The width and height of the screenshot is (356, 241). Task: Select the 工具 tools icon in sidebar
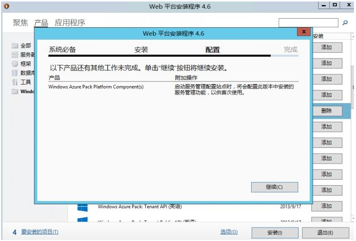click(x=15, y=82)
